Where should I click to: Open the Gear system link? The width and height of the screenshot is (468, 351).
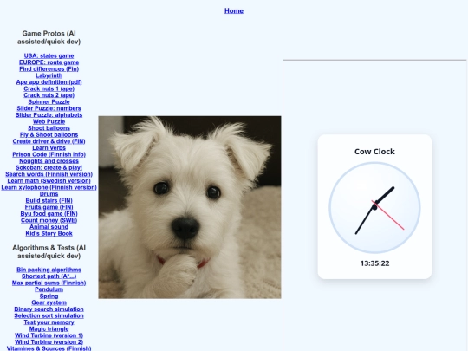coord(49,302)
